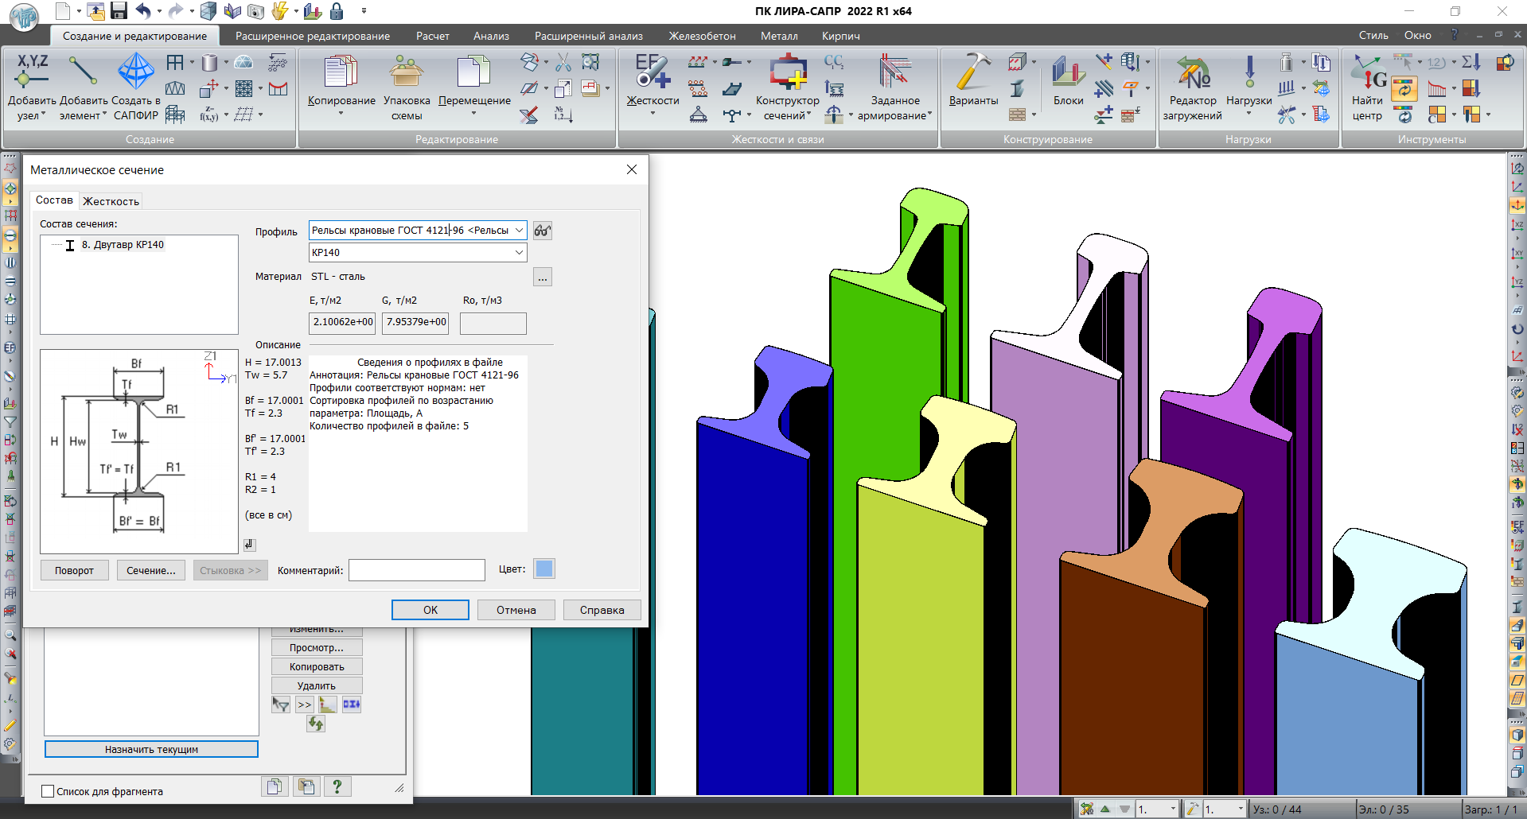The width and height of the screenshot is (1527, 819).
Task: Click the Add node (X,Y,Z) icon
Action: (x=32, y=72)
